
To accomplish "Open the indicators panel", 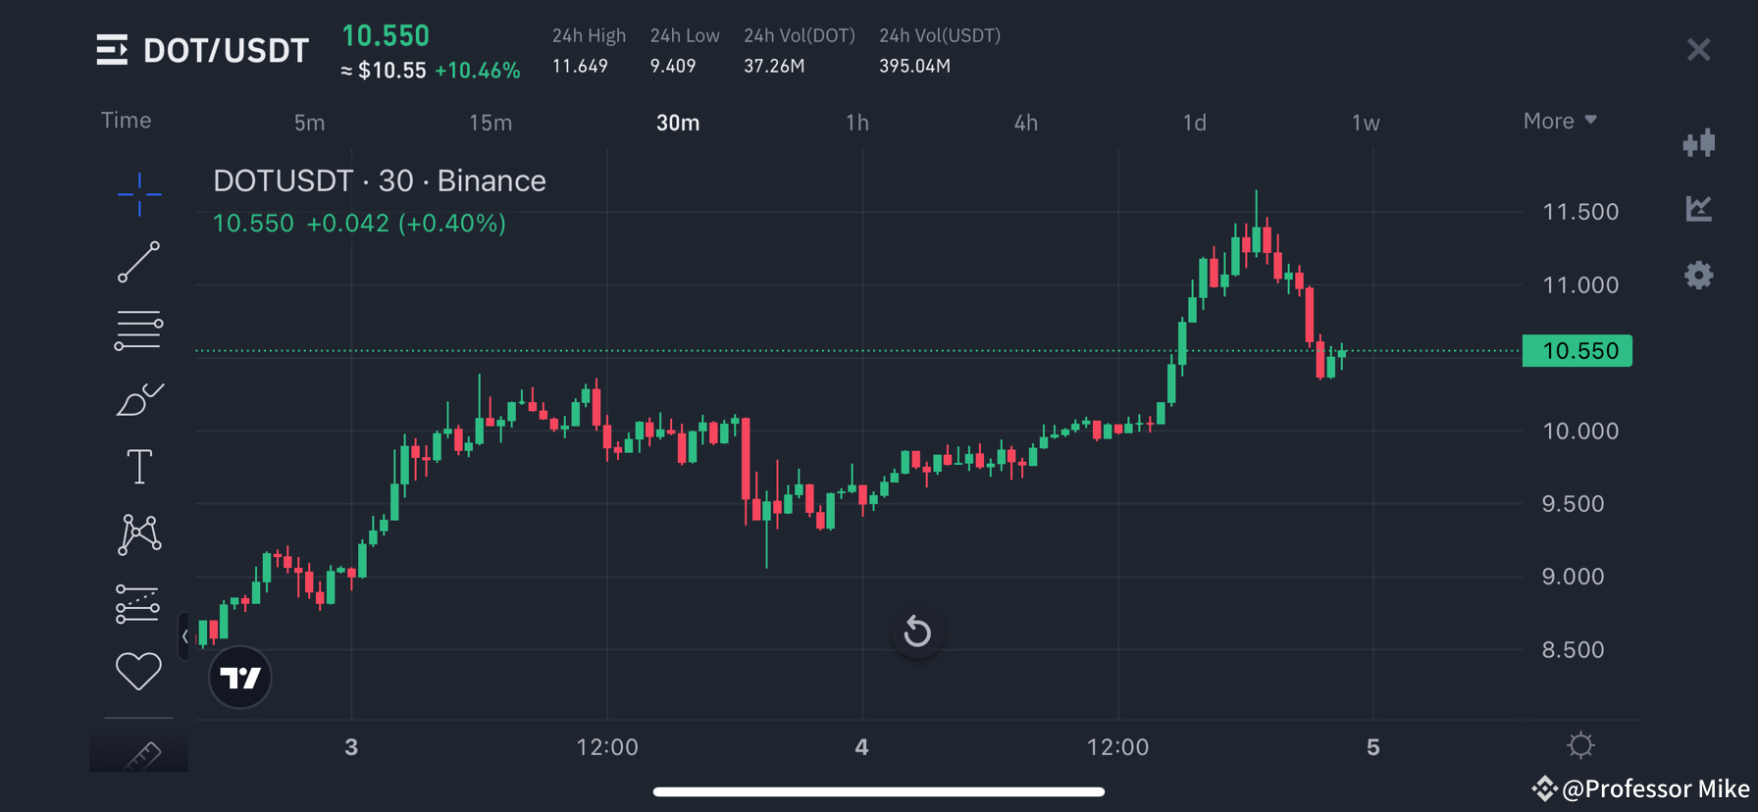I will (x=1699, y=209).
